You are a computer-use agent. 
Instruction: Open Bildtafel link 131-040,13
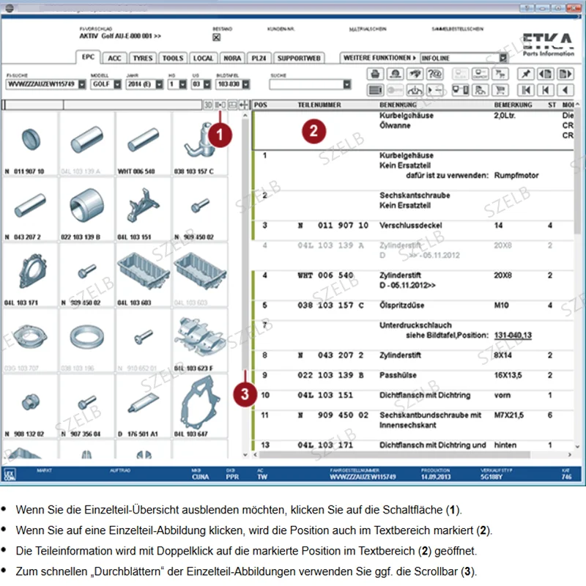pyautogui.click(x=513, y=335)
